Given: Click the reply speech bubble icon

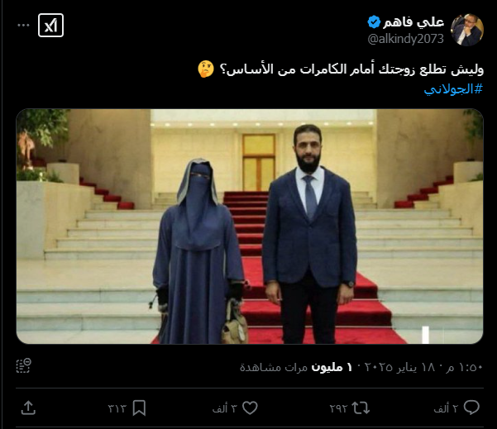Looking at the screenshot, I should pyautogui.click(x=471, y=408).
